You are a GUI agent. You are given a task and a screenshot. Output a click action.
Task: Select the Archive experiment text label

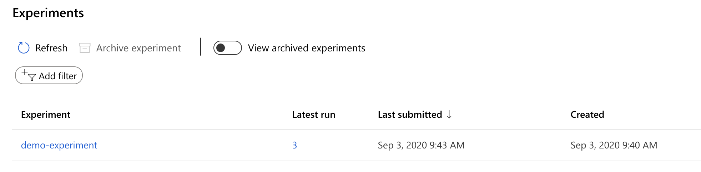[138, 48]
